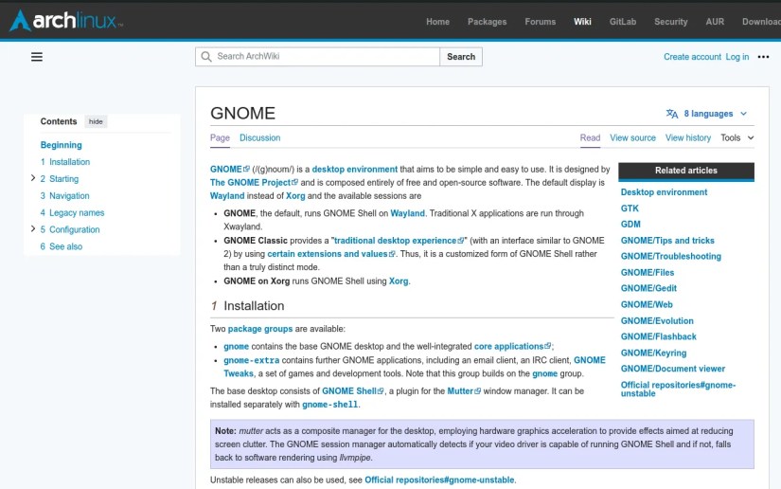Open Official repositories#gnome-unstable in body text
Viewport: 781px width, 489px height.
(x=439, y=480)
